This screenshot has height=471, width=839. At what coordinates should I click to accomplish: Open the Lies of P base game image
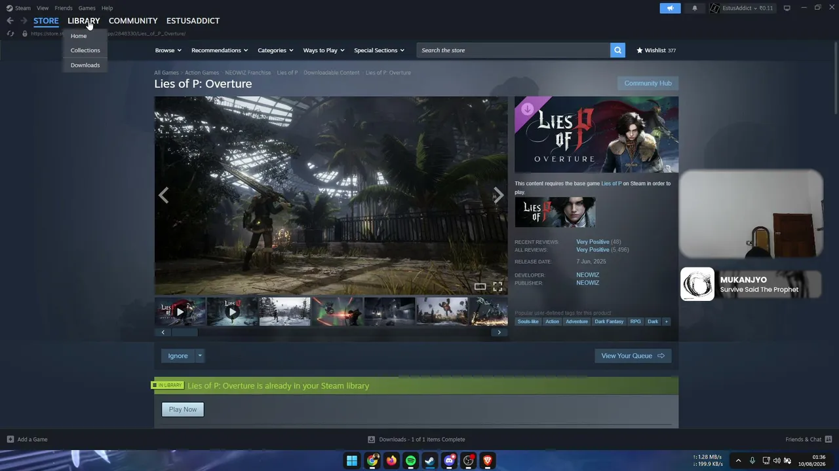point(555,212)
